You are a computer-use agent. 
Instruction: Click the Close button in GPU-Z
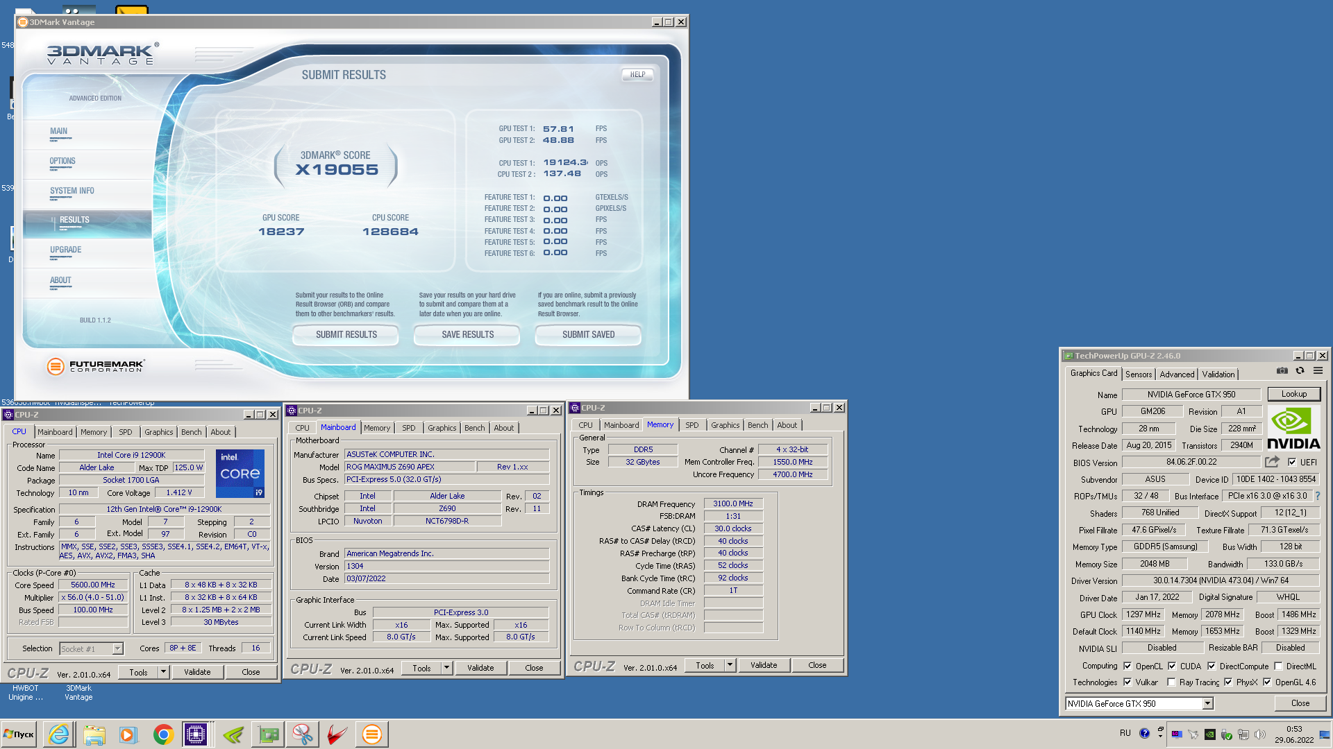[x=1300, y=703]
